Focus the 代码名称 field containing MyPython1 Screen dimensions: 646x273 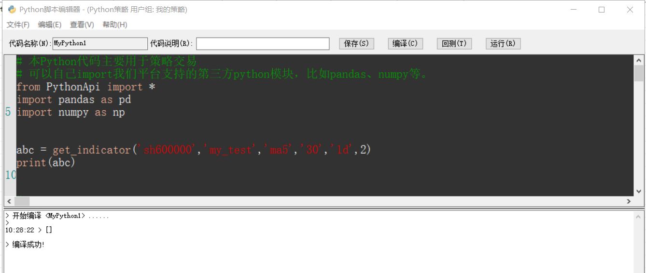point(100,43)
